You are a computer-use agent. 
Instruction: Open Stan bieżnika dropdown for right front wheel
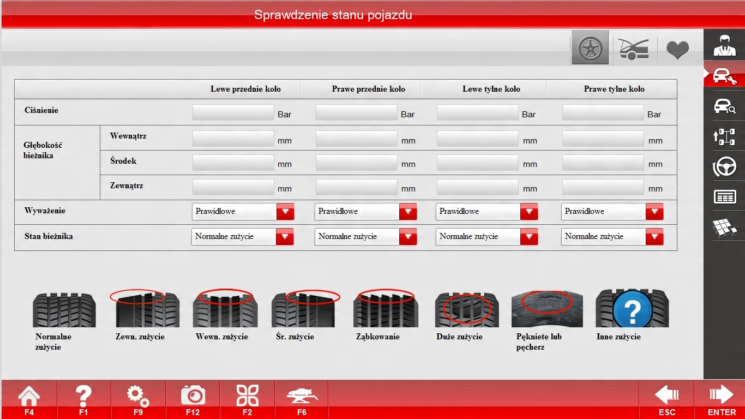[x=408, y=237]
